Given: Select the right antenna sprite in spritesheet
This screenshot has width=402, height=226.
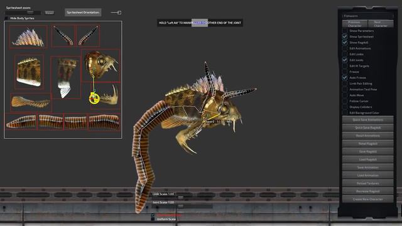Looking at the screenshot, I should (x=88, y=36).
